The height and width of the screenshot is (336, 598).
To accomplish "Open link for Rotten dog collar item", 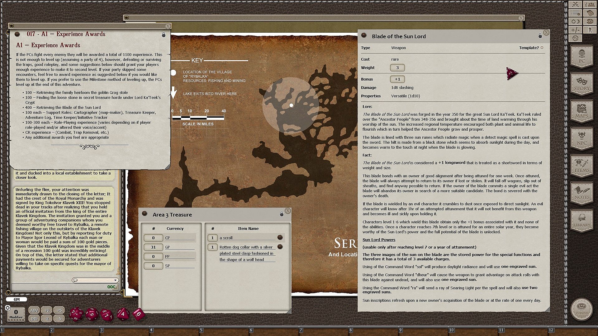I will coord(280,247).
